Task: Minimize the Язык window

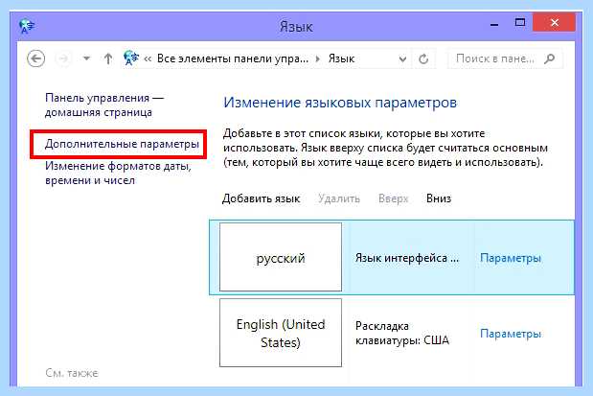Action: point(494,24)
